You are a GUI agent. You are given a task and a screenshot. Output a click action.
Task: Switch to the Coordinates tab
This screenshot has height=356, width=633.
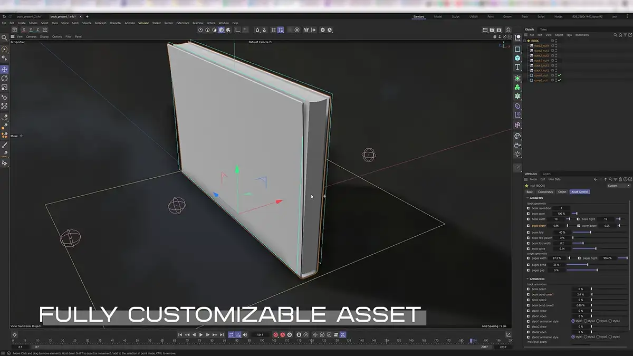coord(545,192)
